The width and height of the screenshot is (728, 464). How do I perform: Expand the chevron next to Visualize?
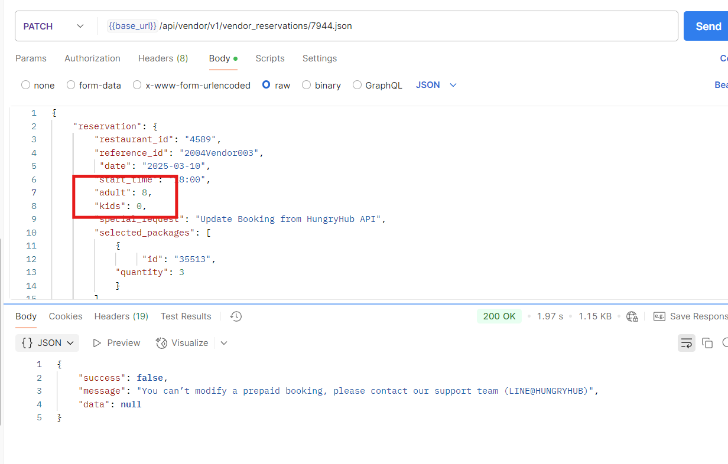coord(224,343)
